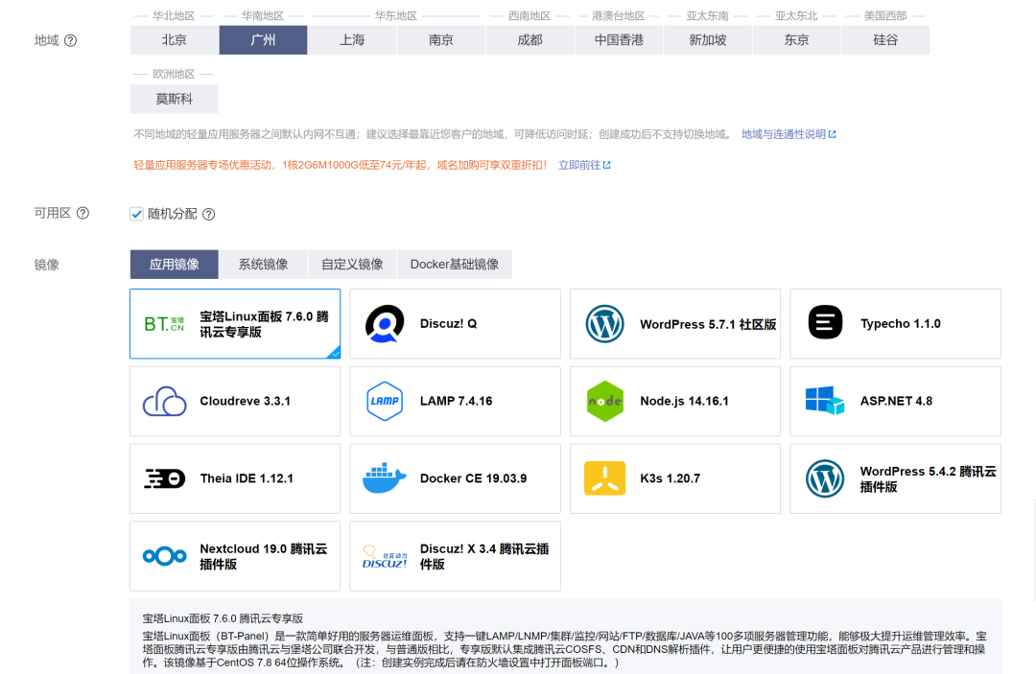Screen dimensions: 1036x674
Task: Select the 成都 region
Action: [530, 40]
